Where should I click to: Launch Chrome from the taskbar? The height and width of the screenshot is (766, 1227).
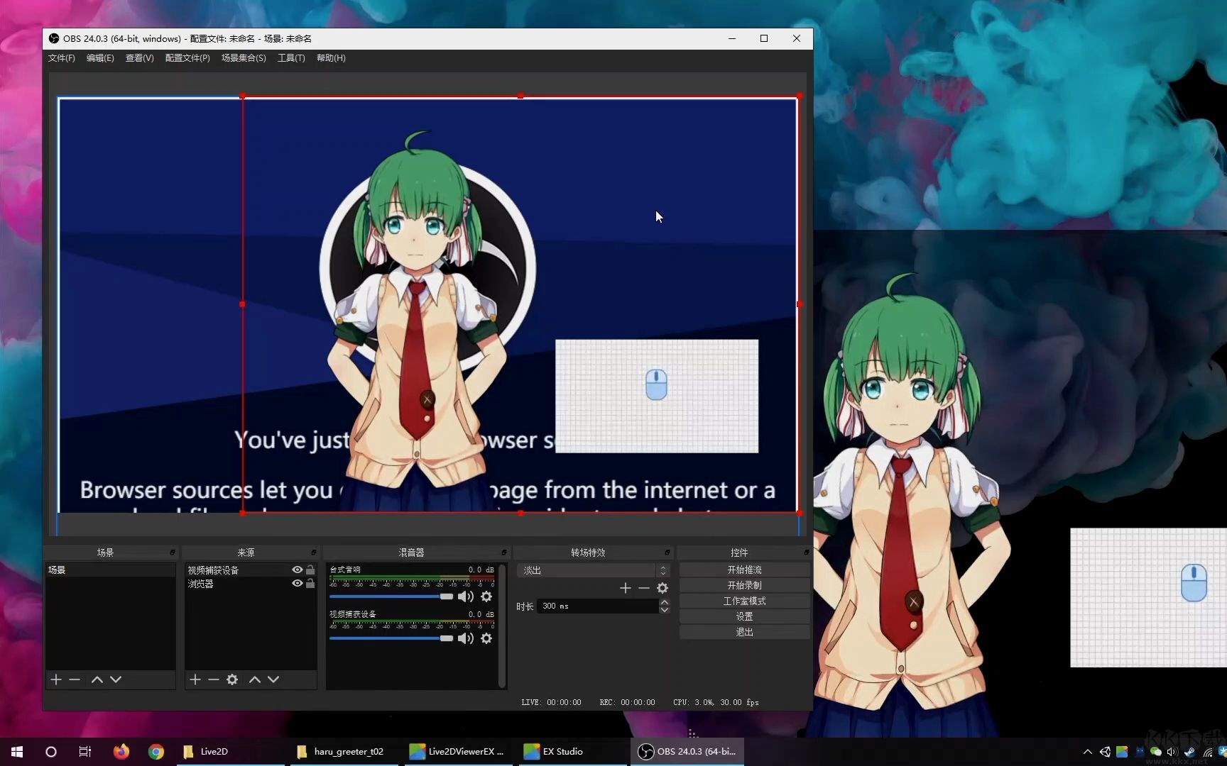click(156, 751)
